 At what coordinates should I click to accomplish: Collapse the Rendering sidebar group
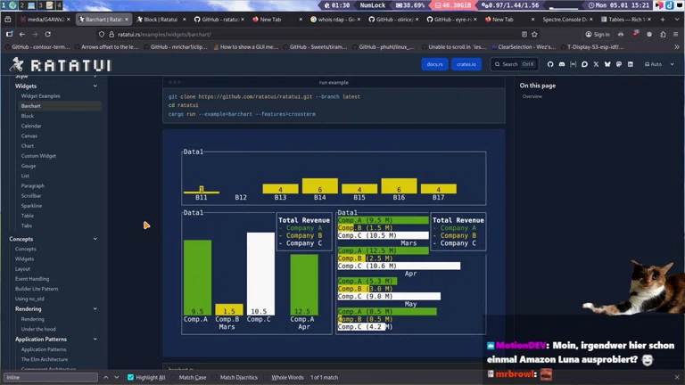coord(95,308)
